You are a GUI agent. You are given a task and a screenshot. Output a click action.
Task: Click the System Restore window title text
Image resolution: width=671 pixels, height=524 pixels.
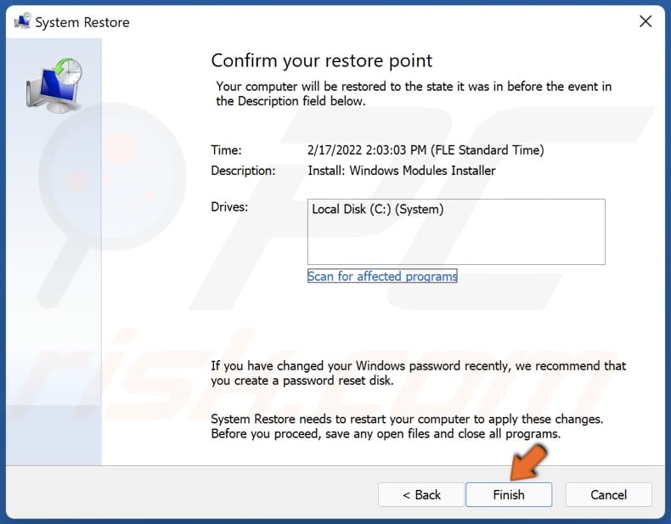[82, 22]
